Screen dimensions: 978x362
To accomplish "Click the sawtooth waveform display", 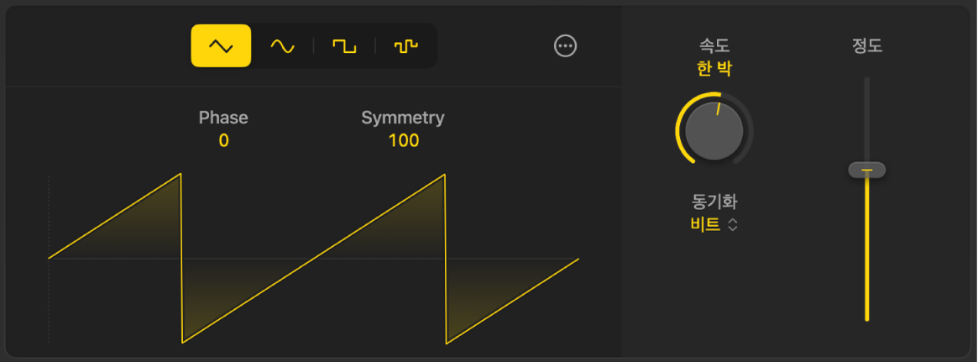I will coord(313,259).
